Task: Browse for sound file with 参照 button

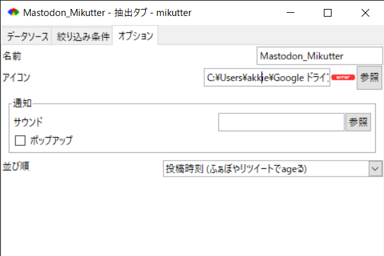Action: [358, 122]
